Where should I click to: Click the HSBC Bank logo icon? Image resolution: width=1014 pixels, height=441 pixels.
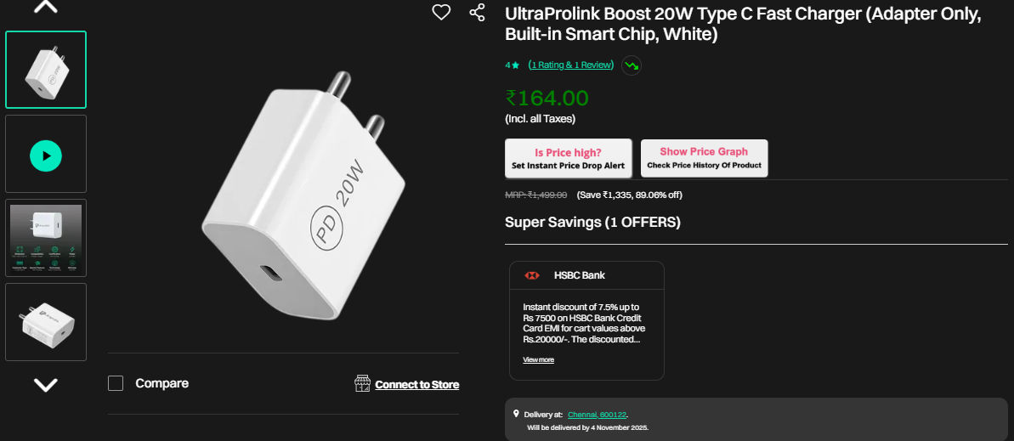(533, 275)
